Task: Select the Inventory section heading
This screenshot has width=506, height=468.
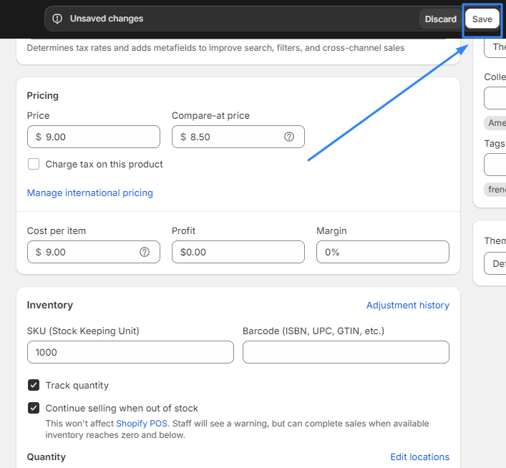Action: [x=50, y=305]
